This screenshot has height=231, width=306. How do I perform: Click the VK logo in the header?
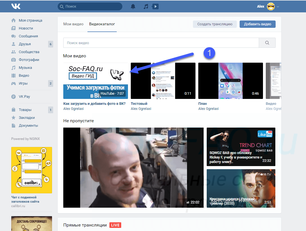tap(16, 6)
